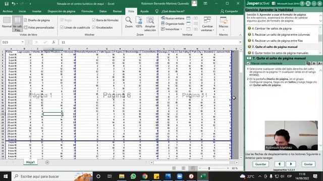Image resolution: width=323 pixels, height=181 pixels.
Task: Open the Zoom dialog magnifier
Action: click(129, 22)
